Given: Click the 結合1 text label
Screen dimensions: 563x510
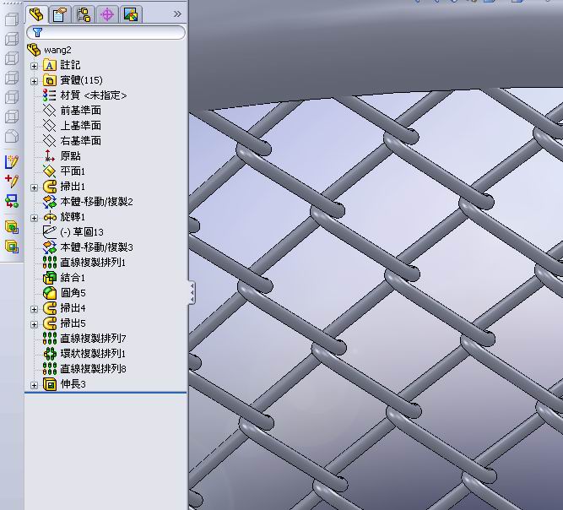Looking at the screenshot, I should (x=73, y=278).
